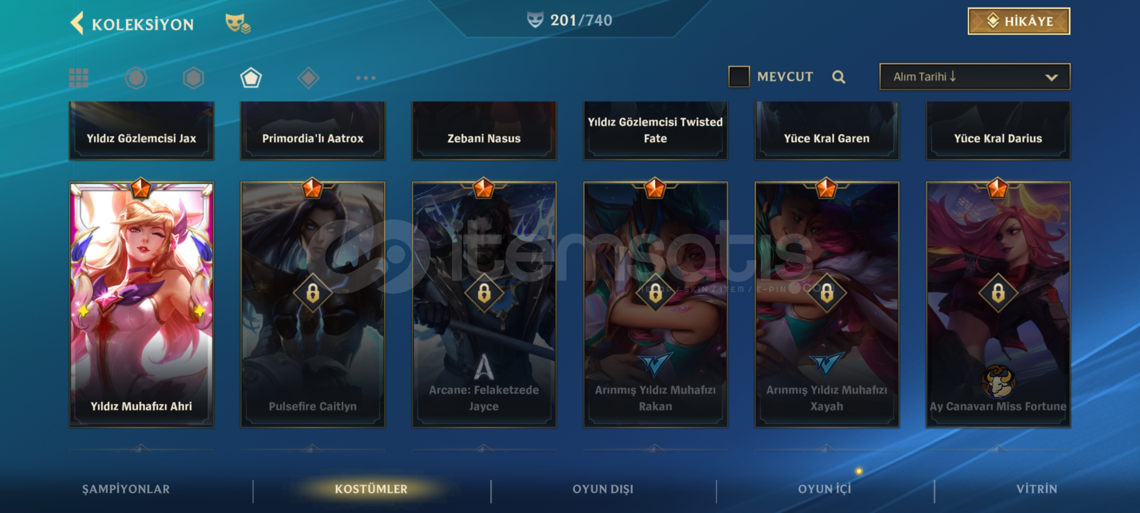This screenshot has width=1140, height=513.
Task: Open the Vitrin tab
Action: coord(1037,489)
